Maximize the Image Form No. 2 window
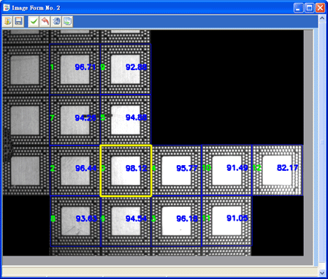Screen dimensions: 328x279 [309, 8]
